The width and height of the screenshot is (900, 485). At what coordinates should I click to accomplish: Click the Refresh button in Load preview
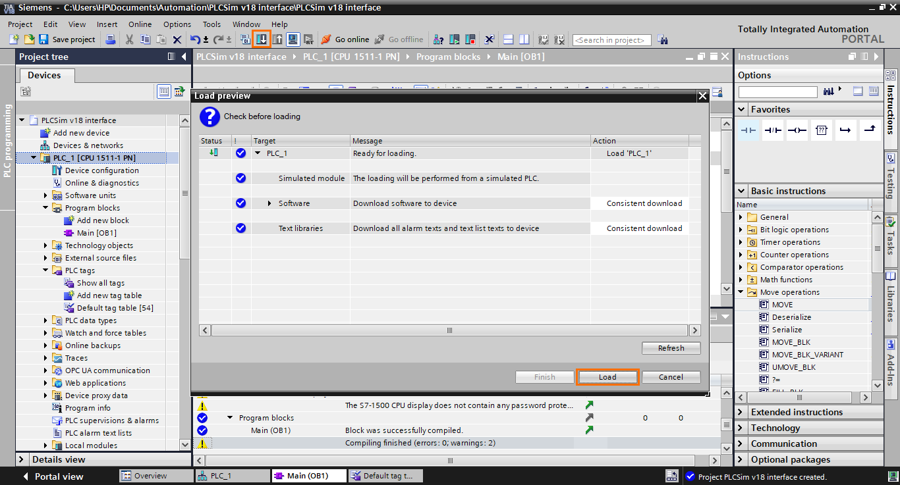pos(671,347)
